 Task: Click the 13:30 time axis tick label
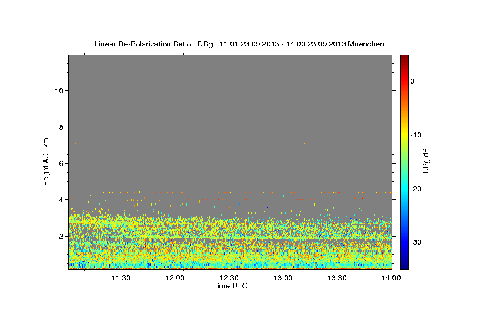click(337, 278)
